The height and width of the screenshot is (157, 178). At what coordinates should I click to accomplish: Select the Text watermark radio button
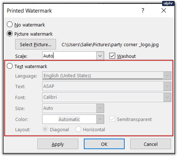click(x=10, y=66)
